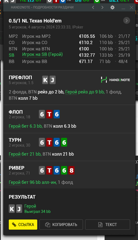This screenshot has height=240, width=138.
Task: Click the K hole card in preflop
Action: tap(45, 80)
